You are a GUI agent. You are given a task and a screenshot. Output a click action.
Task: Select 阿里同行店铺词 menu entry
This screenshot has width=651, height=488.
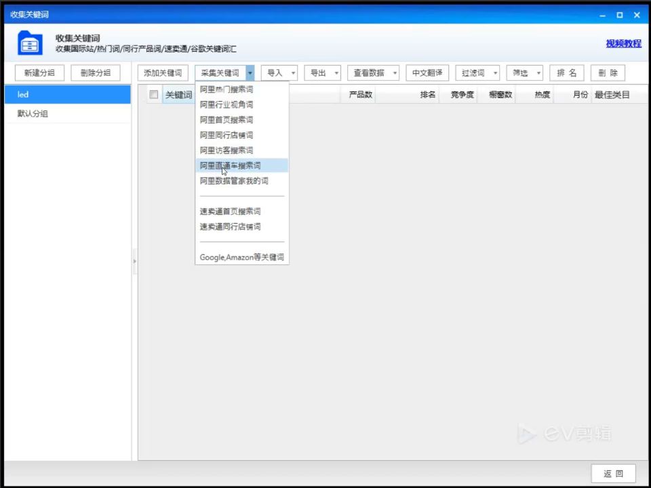pos(241,136)
